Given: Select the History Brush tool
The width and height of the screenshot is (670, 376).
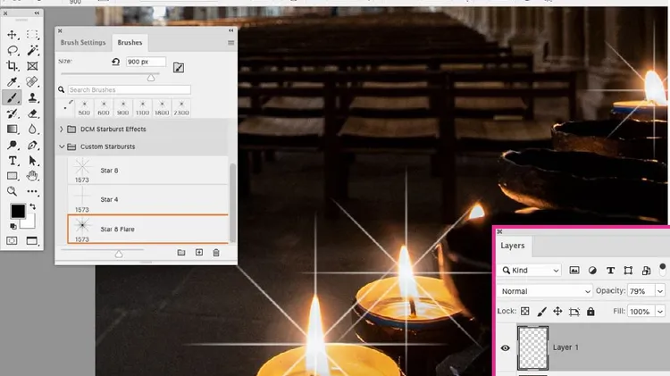Looking at the screenshot, I should coord(12,113).
